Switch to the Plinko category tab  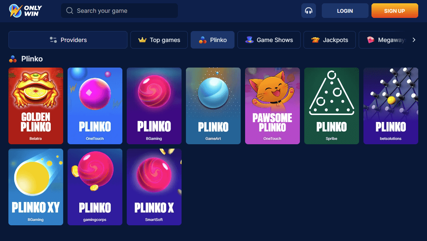point(213,40)
